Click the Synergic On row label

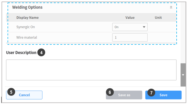26,27
